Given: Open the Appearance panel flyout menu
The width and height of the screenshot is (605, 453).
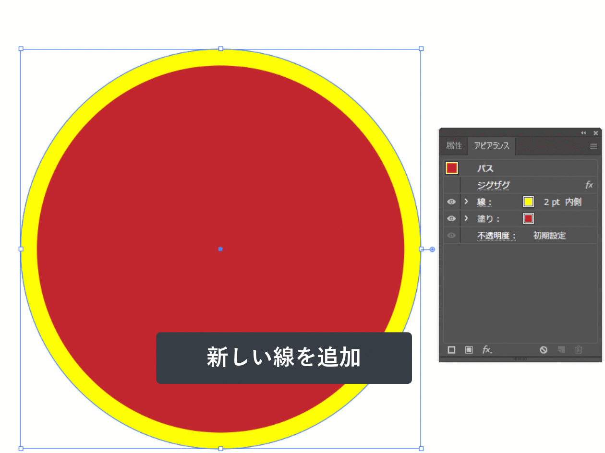Looking at the screenshot, I should coord(594,146).
